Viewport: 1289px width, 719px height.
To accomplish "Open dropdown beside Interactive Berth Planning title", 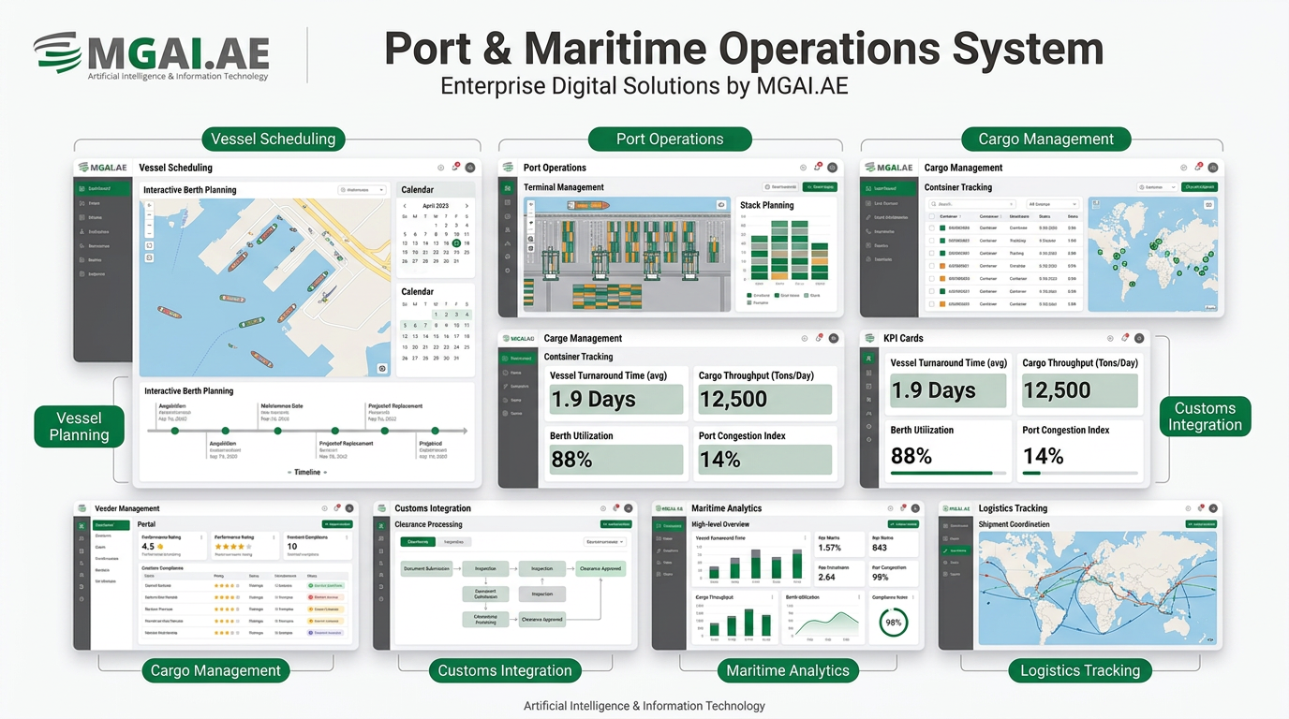I will (x=363, y=190).
